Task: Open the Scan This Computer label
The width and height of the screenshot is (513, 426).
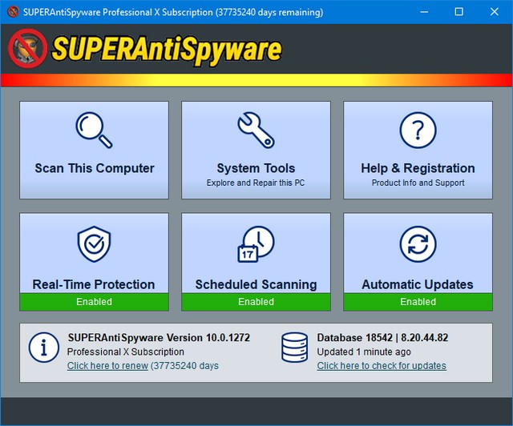Action: [94, 168]
